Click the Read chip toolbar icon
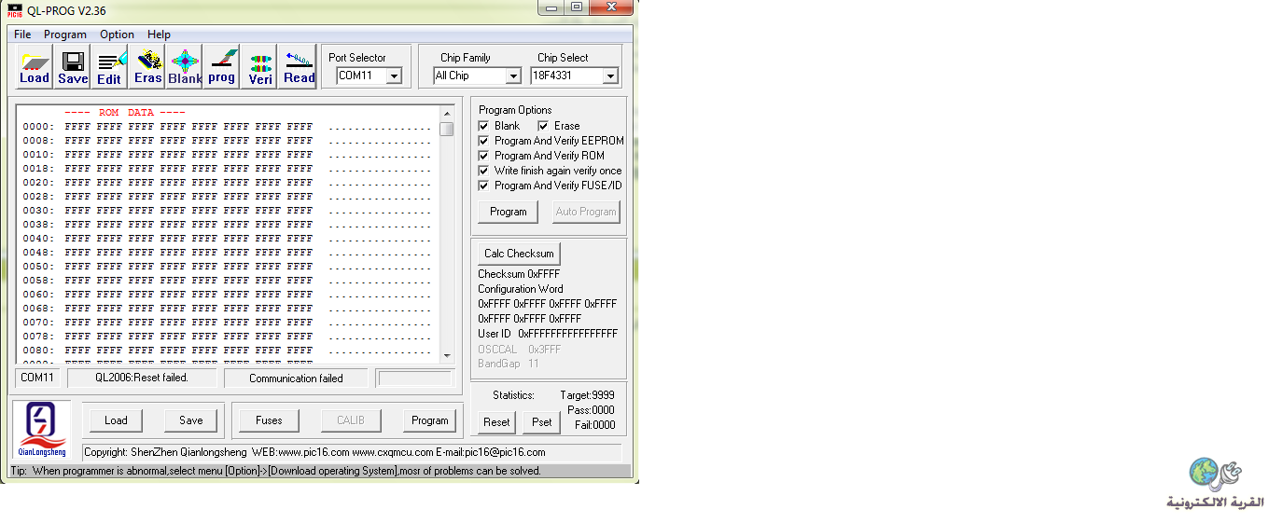This screenshot has height=523, width=1269. coord(299,67)
